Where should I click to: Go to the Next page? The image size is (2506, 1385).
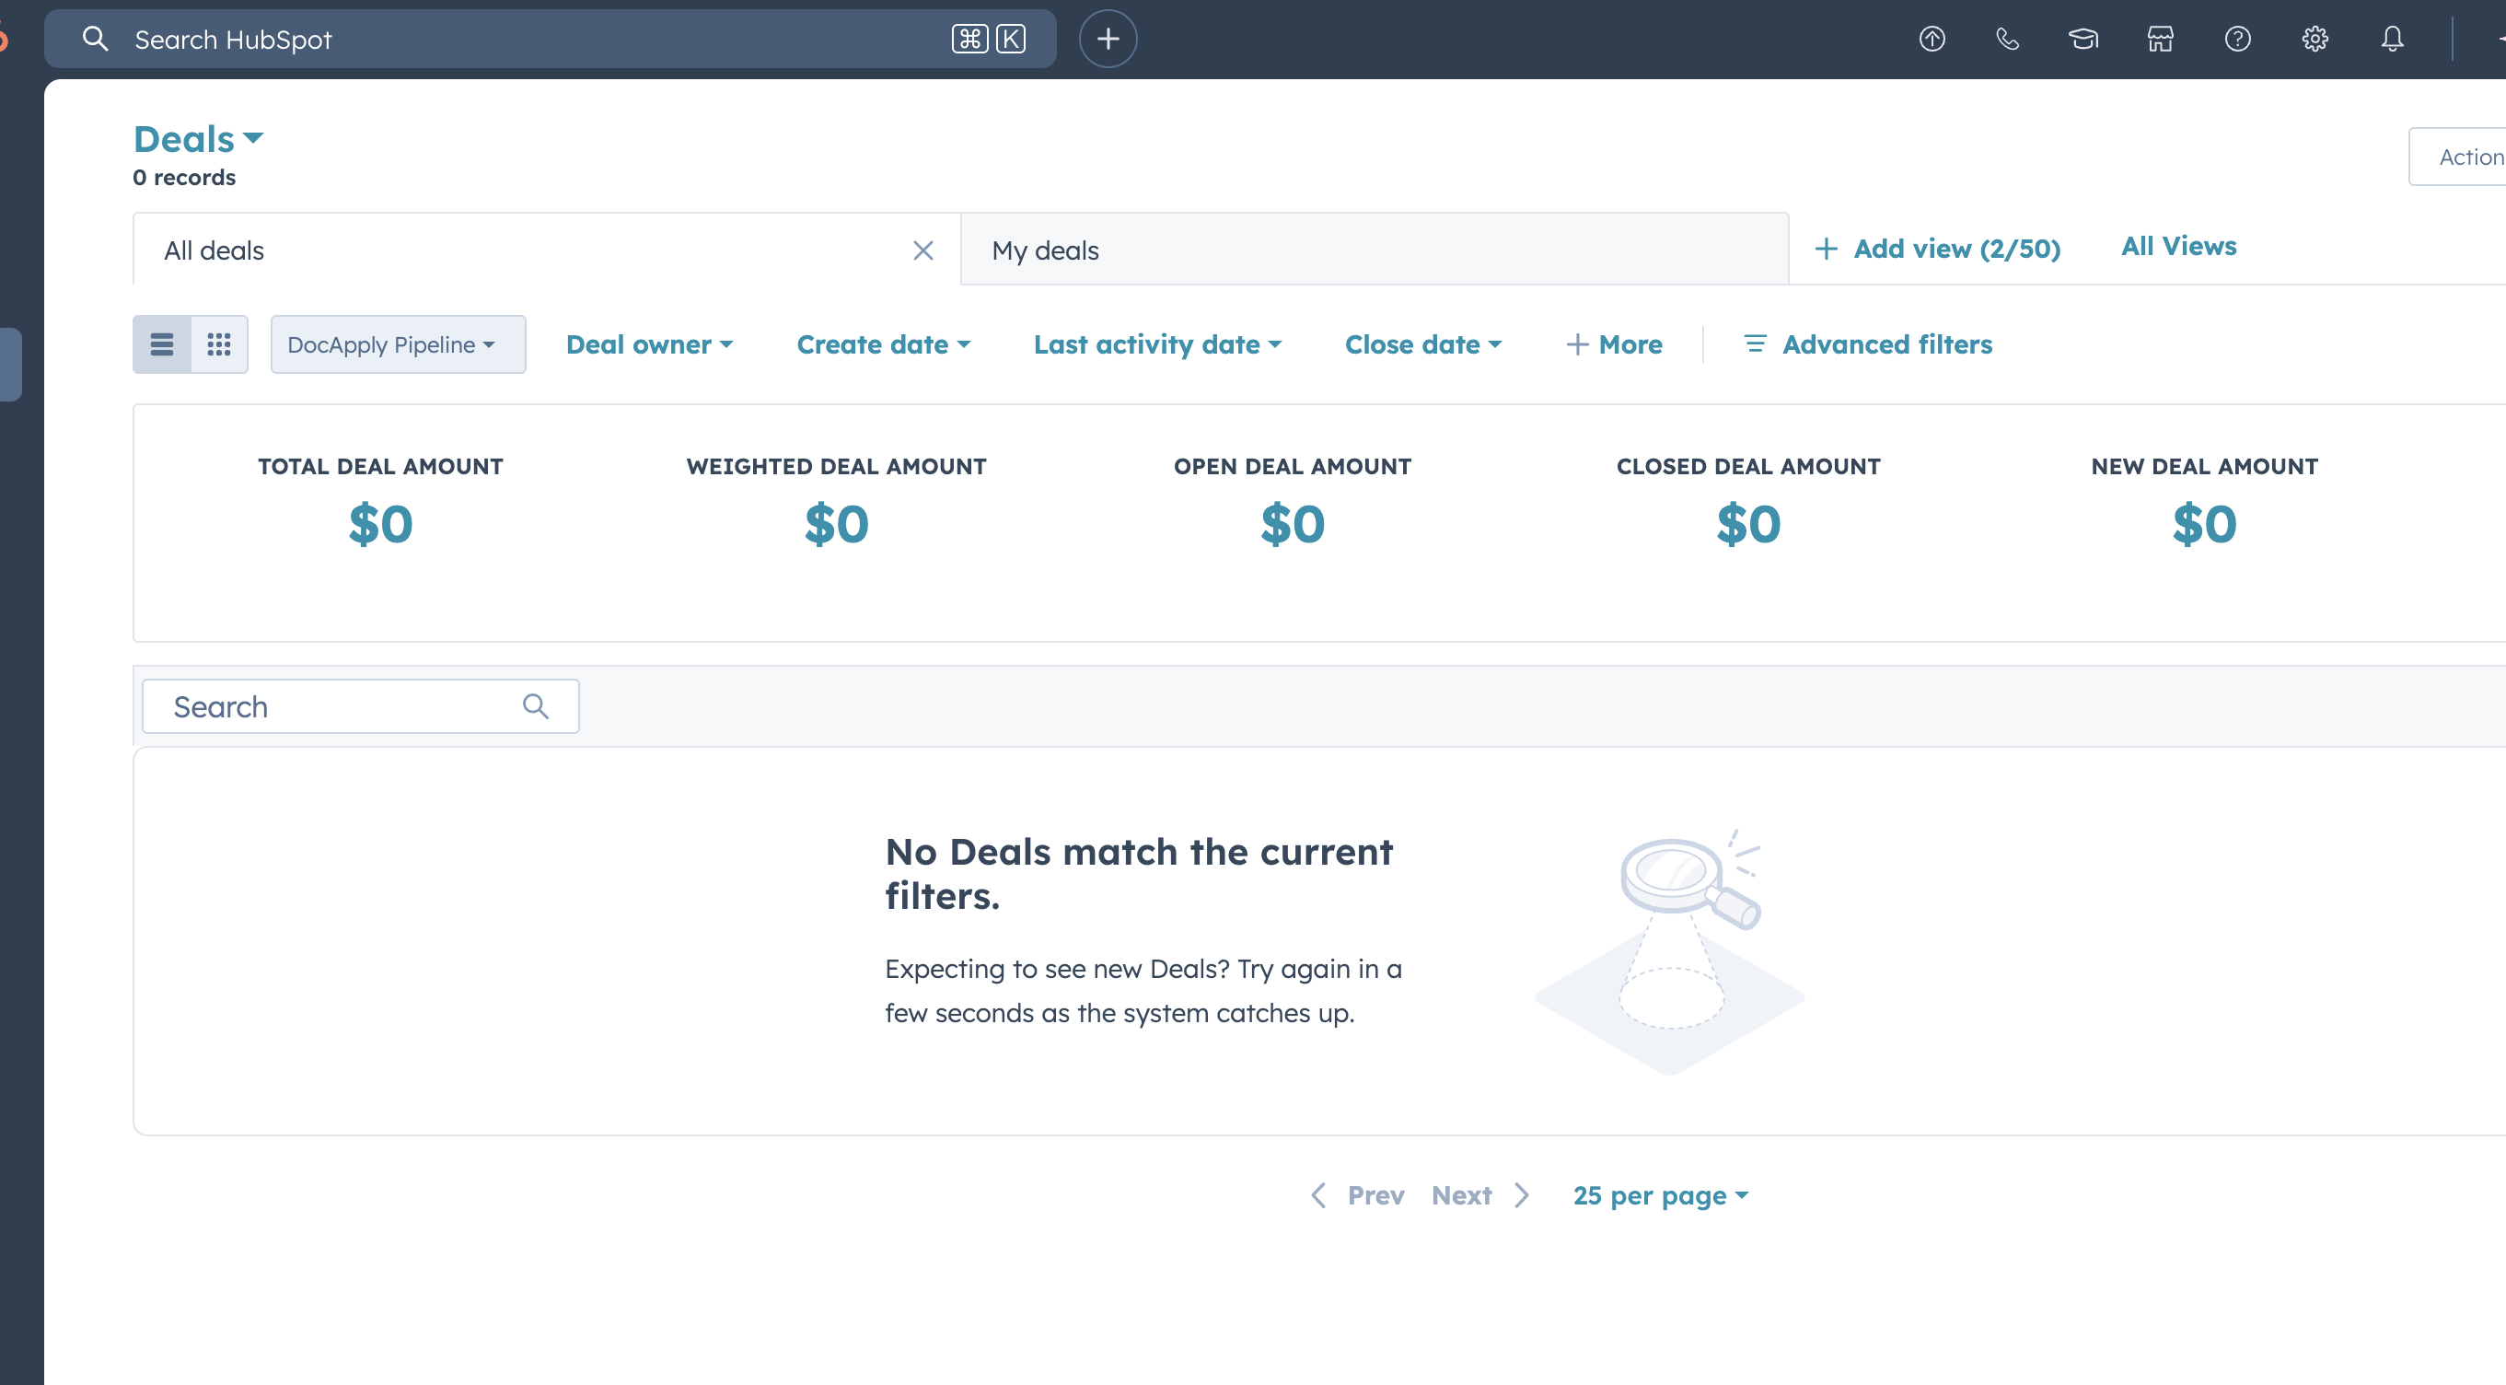pyautogui.click(x=1461, y=1195)
